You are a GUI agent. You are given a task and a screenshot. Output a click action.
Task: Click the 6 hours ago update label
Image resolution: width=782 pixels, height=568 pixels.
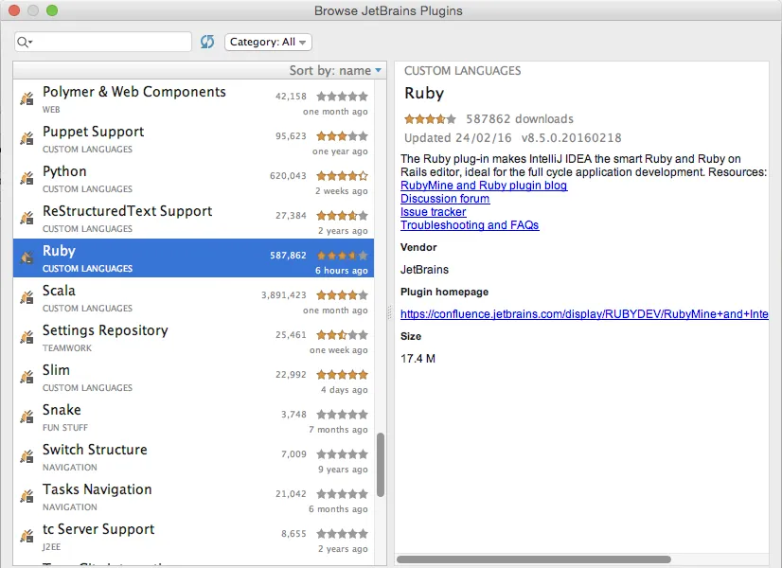341,271
